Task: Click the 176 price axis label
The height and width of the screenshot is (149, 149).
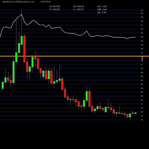Action: 142,108
